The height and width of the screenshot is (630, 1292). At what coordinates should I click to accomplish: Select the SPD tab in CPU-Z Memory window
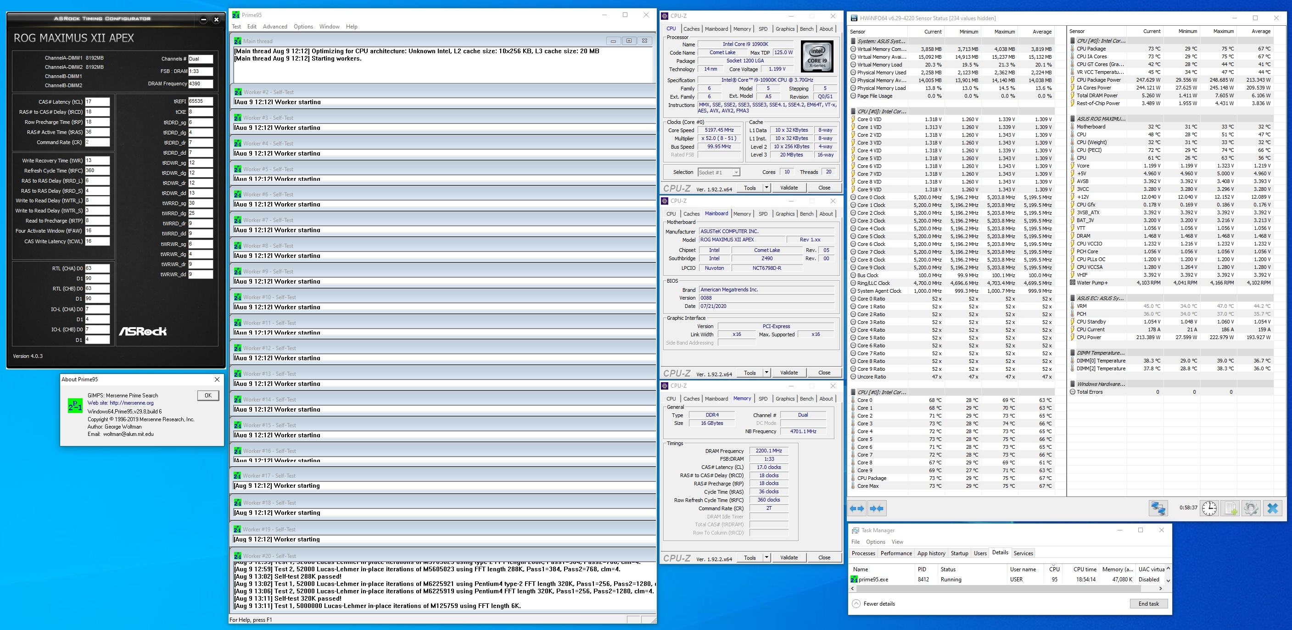click(x=763, y=399)
